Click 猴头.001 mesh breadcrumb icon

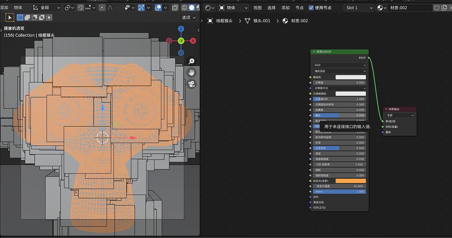[x=247, y=21]
